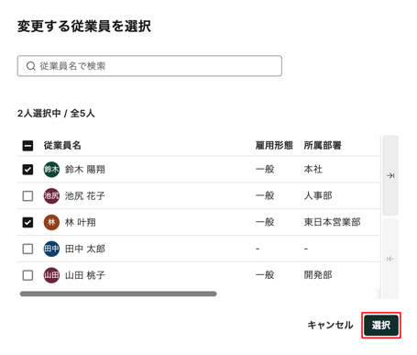Click the magnifier icon in search field
The width and height of the screenshot is (417, 355).
click(x=31, y=66)
